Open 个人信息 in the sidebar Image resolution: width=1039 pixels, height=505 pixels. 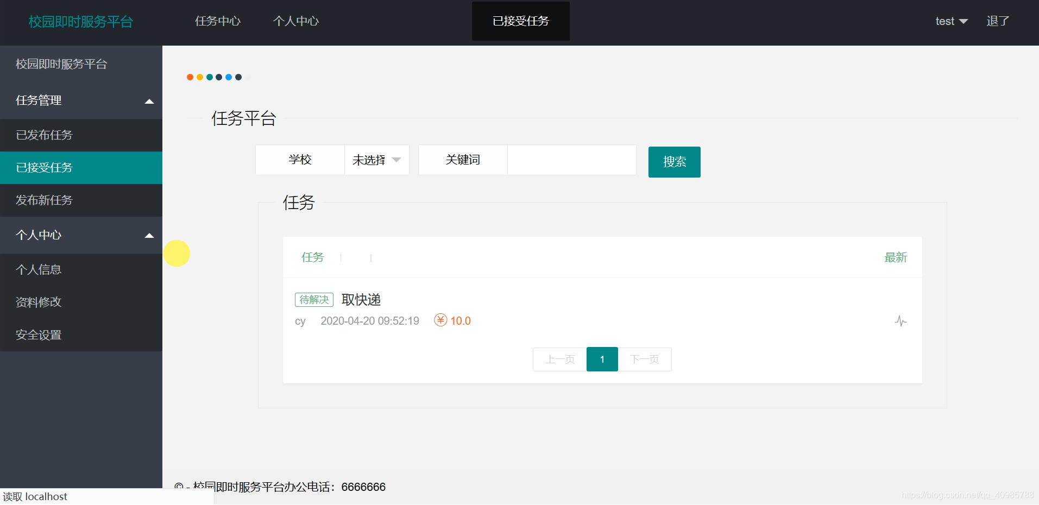[x=81, y=270]
